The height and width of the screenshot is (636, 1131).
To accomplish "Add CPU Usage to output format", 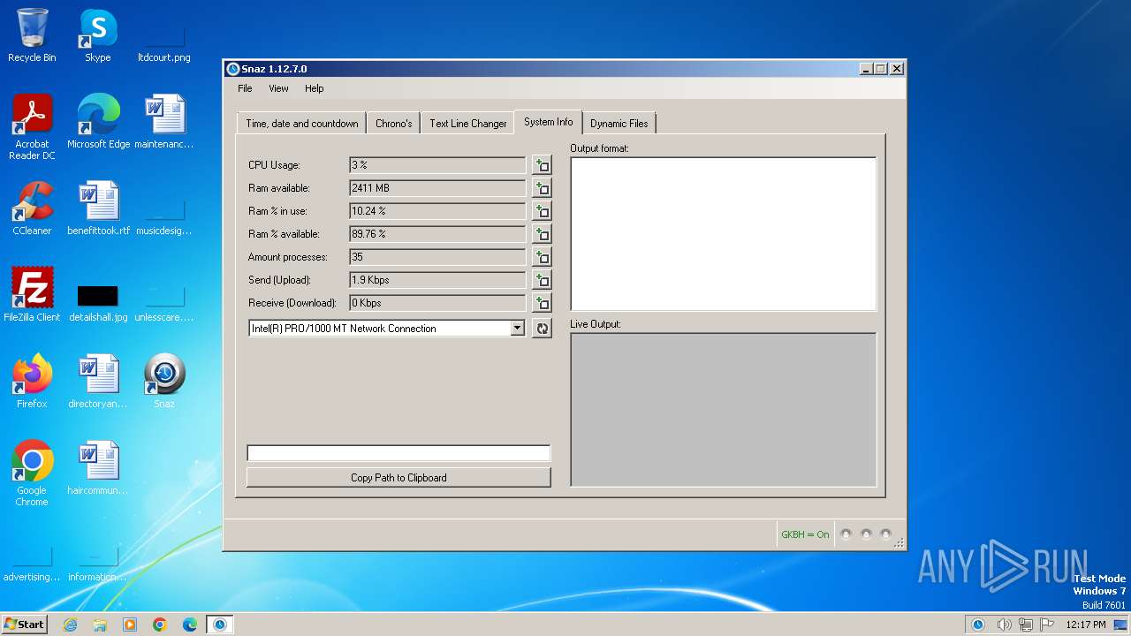I will (542, 165).
